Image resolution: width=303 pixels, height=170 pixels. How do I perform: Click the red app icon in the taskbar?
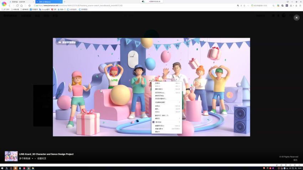(24, 168)
